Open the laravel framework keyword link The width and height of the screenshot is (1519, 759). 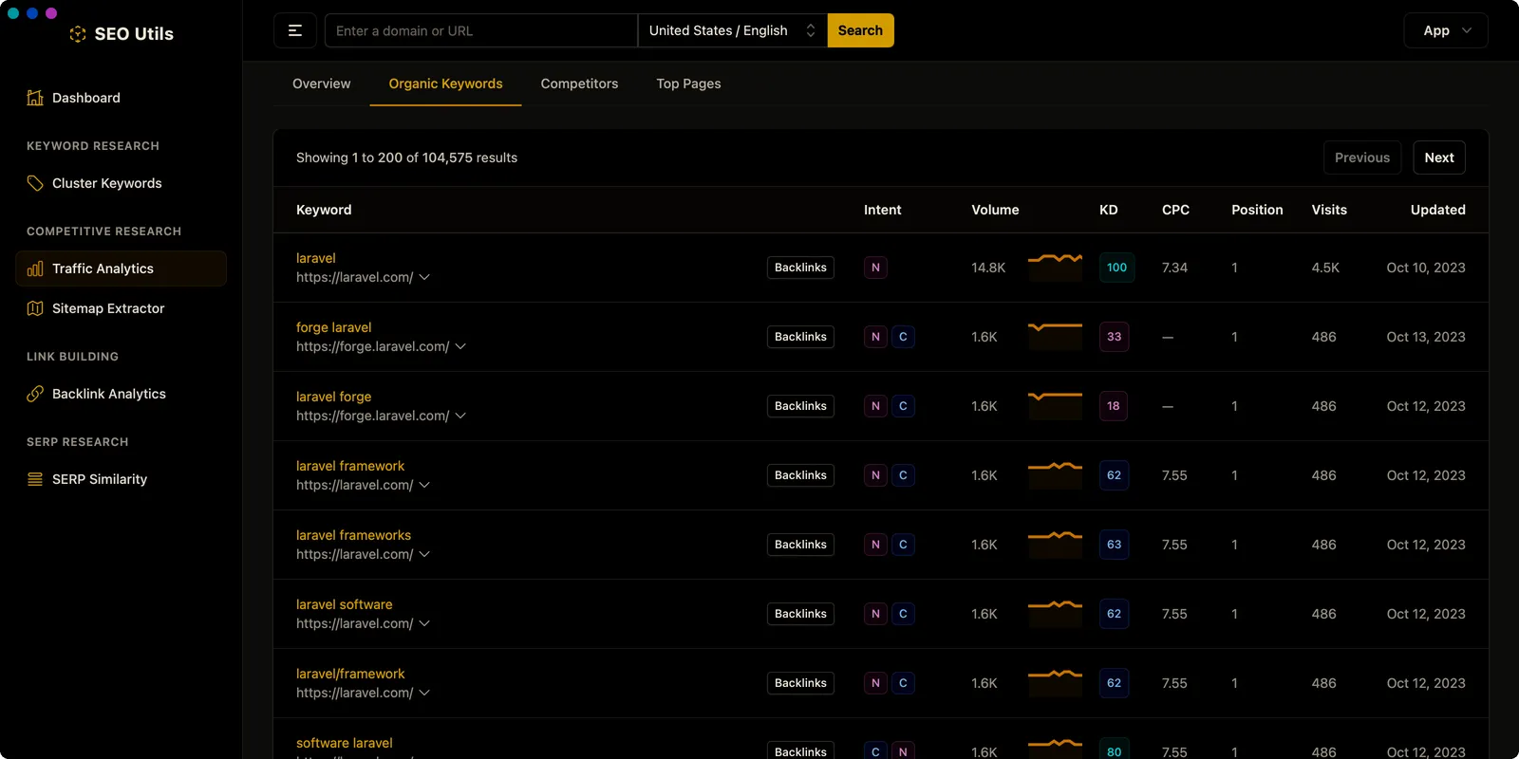pyautogui.click(x=350, y=466)
